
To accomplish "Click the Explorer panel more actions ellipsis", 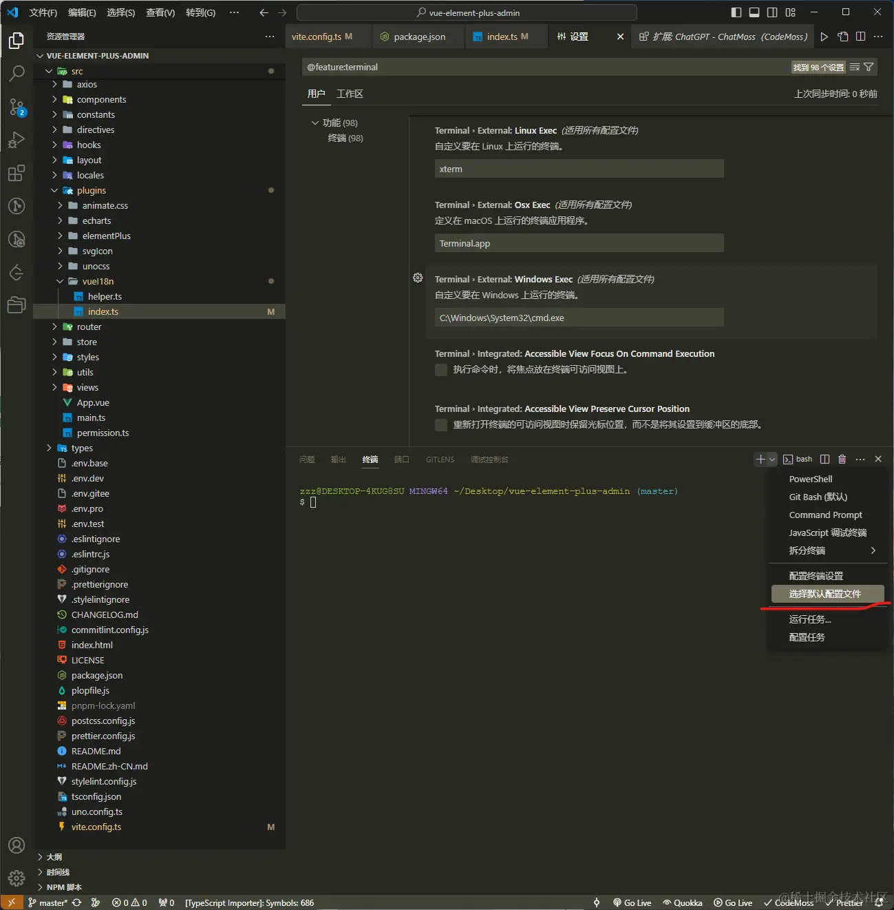I will 270,37.
